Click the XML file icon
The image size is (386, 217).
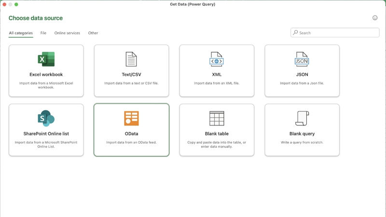click(x=216, y=59)
